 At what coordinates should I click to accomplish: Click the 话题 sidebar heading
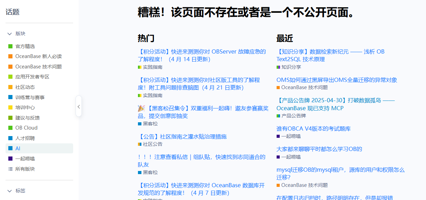12,12
